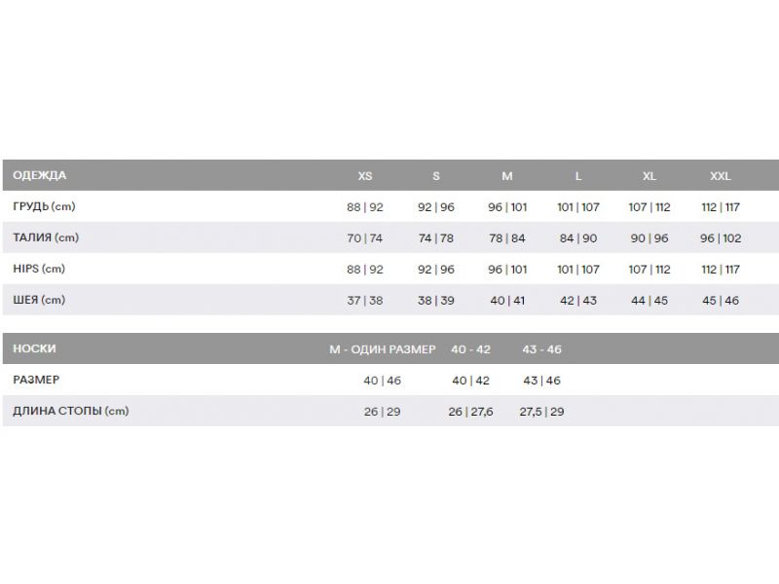Click the 27,5 | 29 foot length cell
This screenshot has width=779, height=584.
click(x=542, y=412)
